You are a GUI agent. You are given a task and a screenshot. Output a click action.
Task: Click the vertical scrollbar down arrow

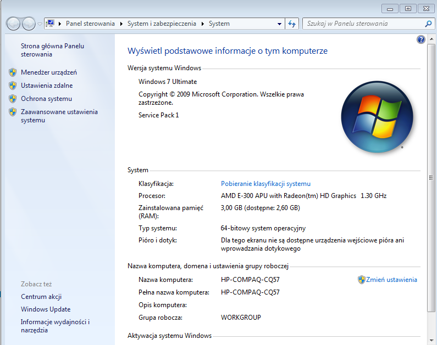click(x=432, y=341)
